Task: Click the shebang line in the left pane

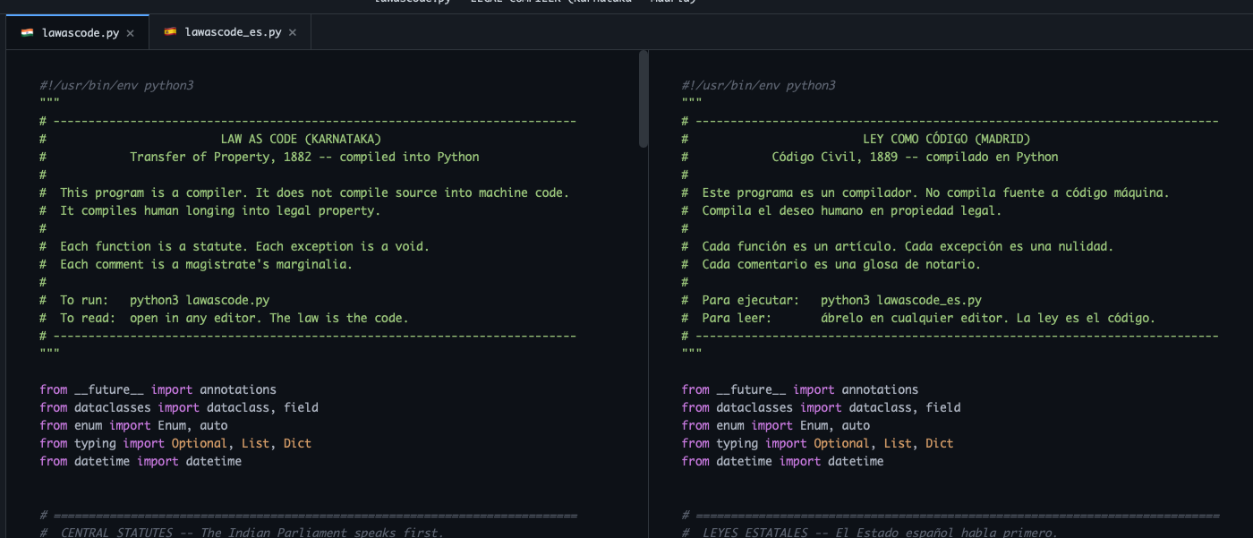Action: (116, 85)
